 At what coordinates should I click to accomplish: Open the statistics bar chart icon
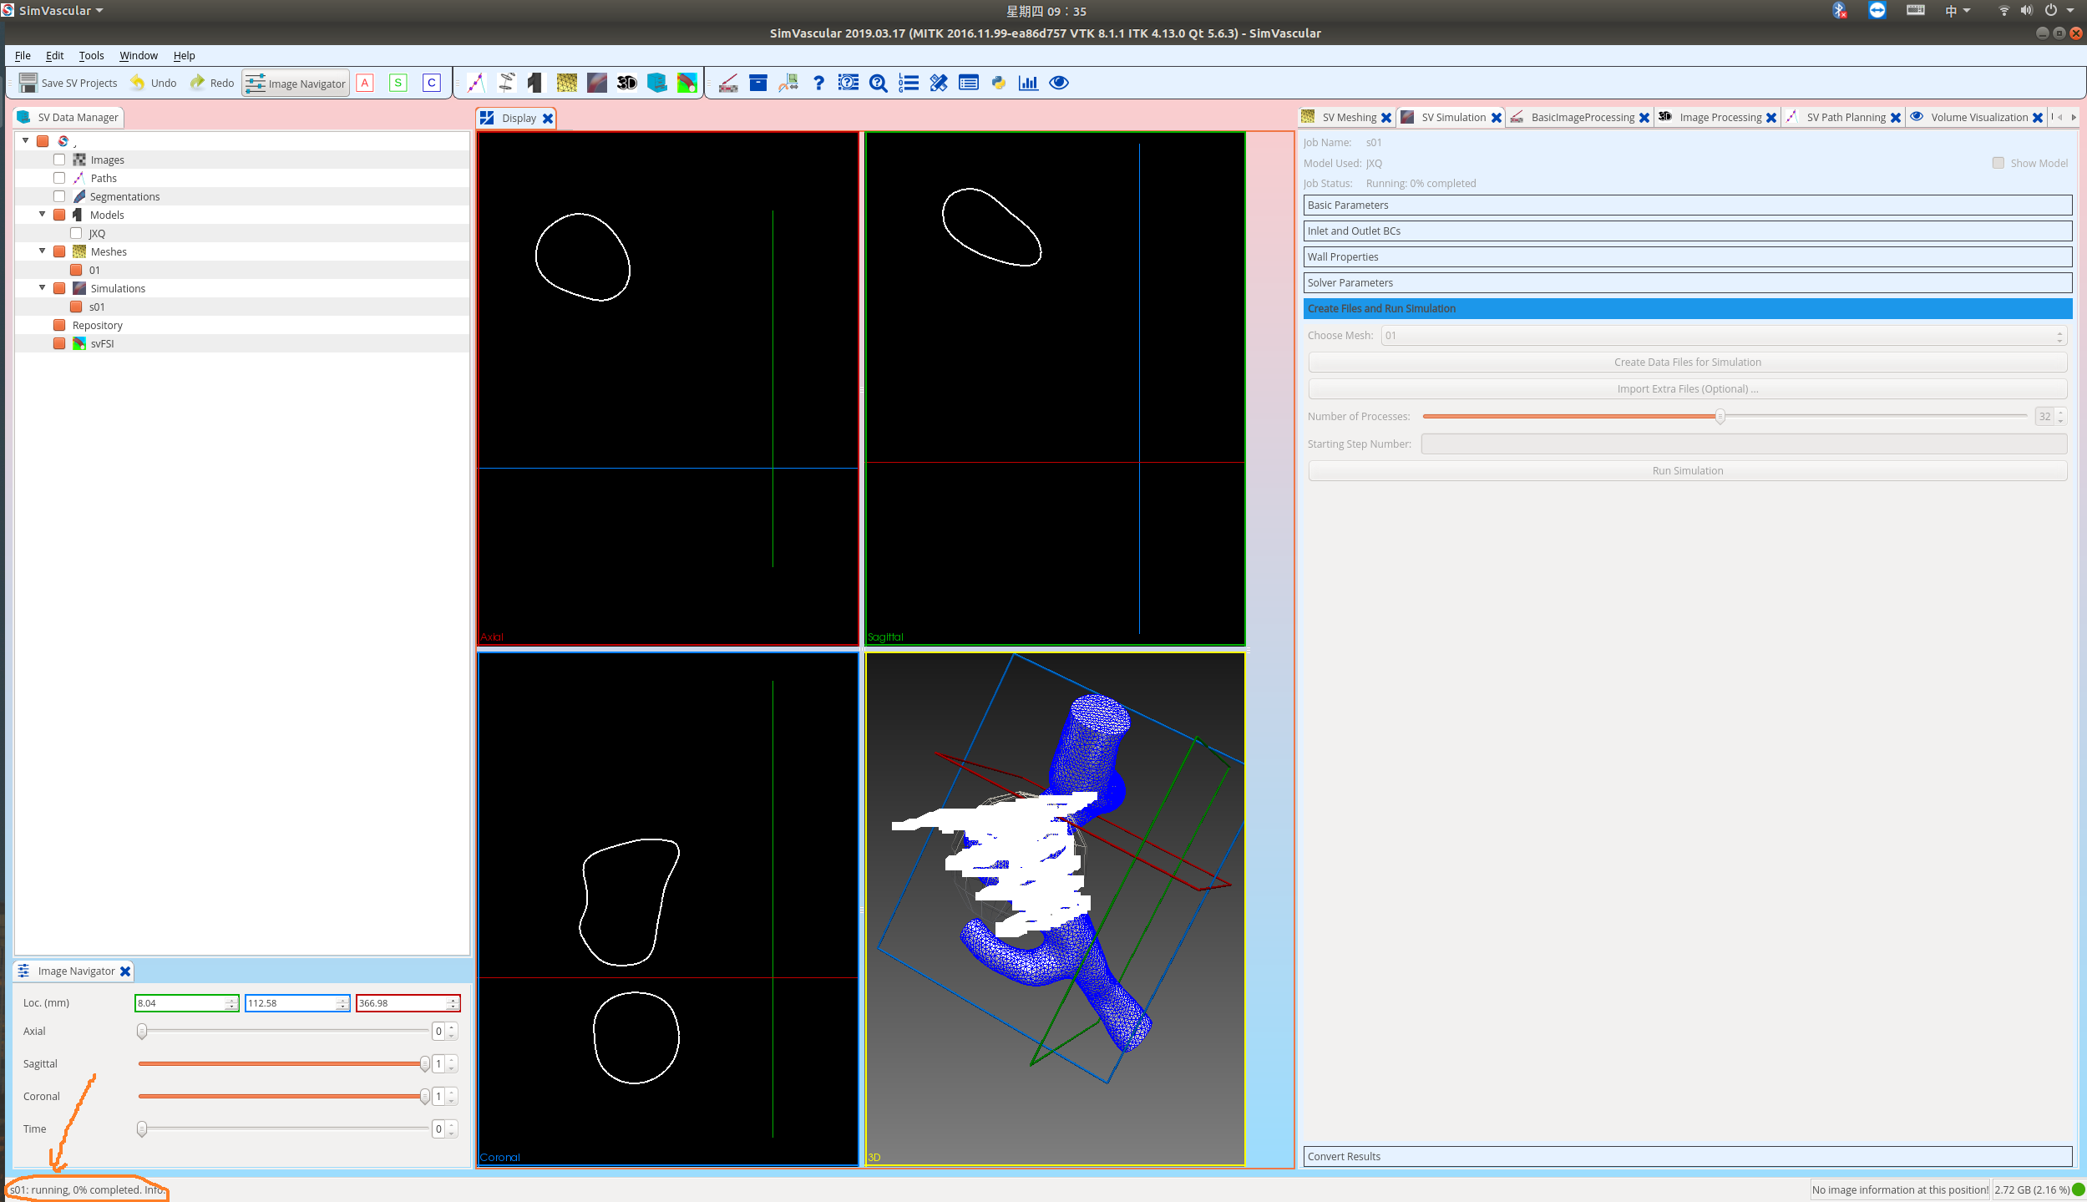[x=1028, y=83]
